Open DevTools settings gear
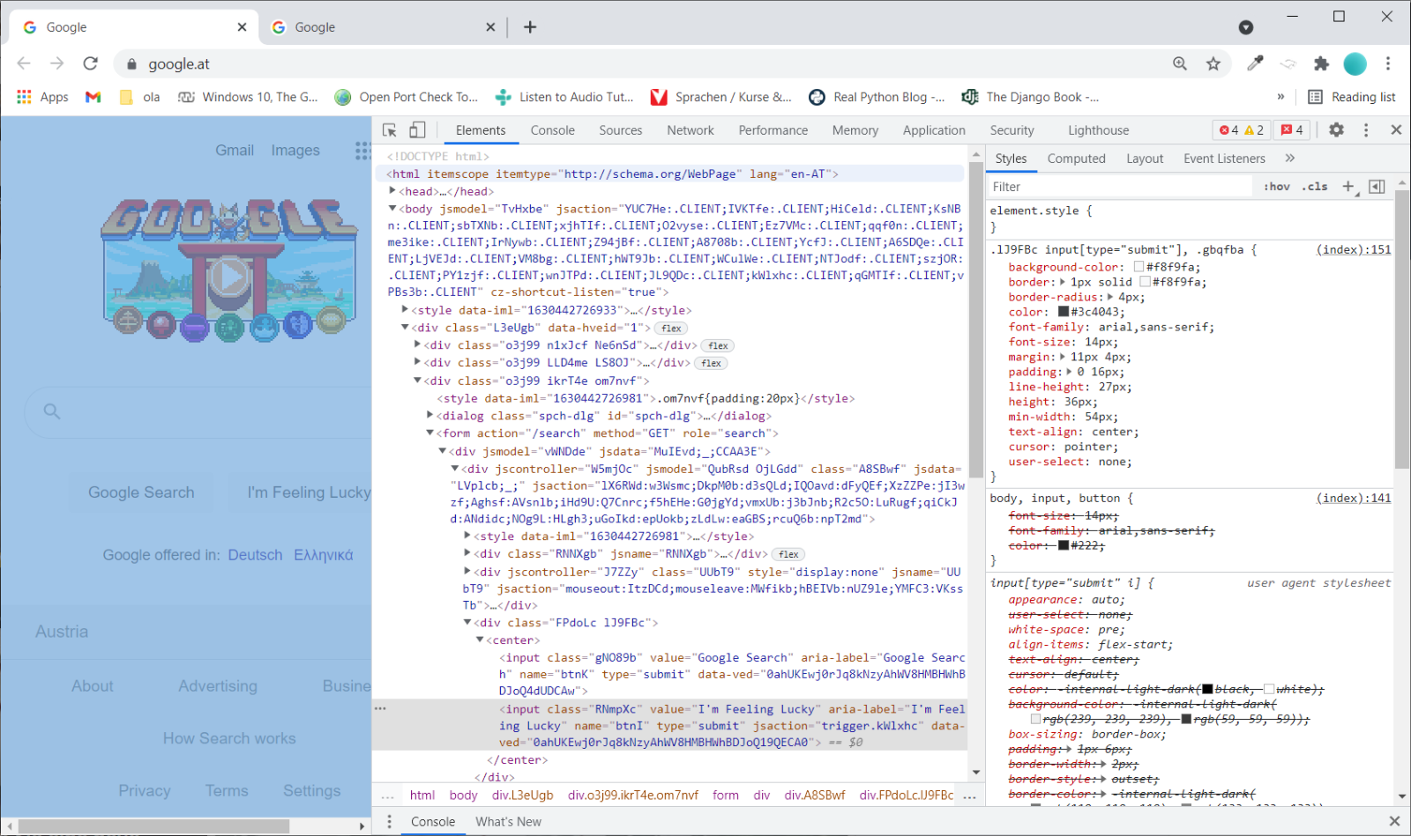Image resolution: width=1411 pixels, height=836 pixels. point(1337,129)
